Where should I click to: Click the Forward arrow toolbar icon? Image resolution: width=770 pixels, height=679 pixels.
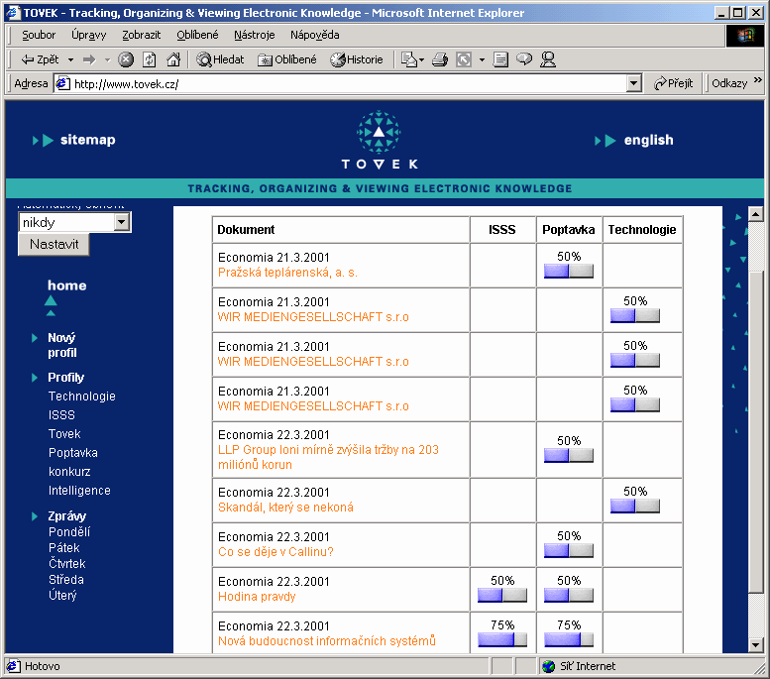point(89,59)
